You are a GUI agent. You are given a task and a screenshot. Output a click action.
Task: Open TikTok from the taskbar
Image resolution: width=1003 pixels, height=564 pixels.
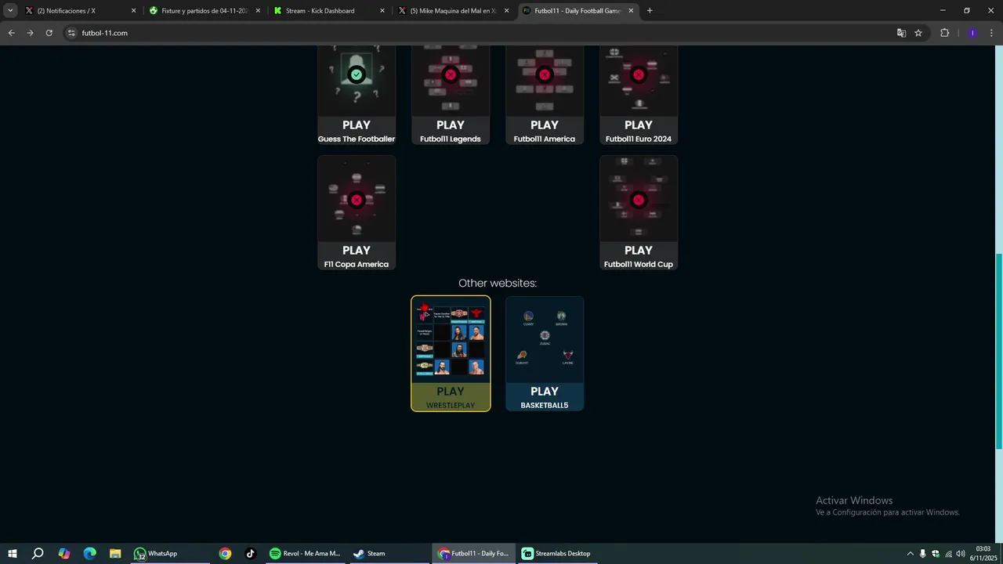click(251, 553)
